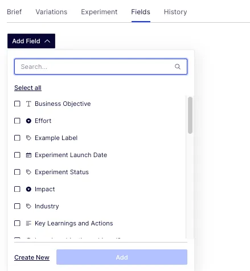
Task: Click the Select all link
Action: coord(28,88)
